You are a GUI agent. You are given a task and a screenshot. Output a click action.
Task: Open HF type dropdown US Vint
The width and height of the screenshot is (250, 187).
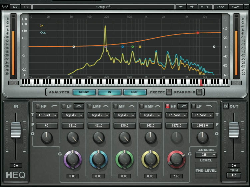click(176, 115)
